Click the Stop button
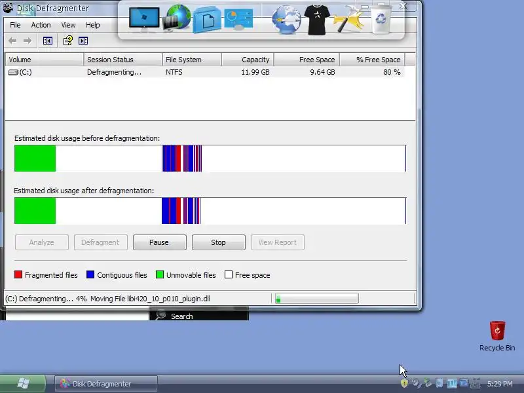Screen dimensions: 524x393 click(x=219, y=242)
